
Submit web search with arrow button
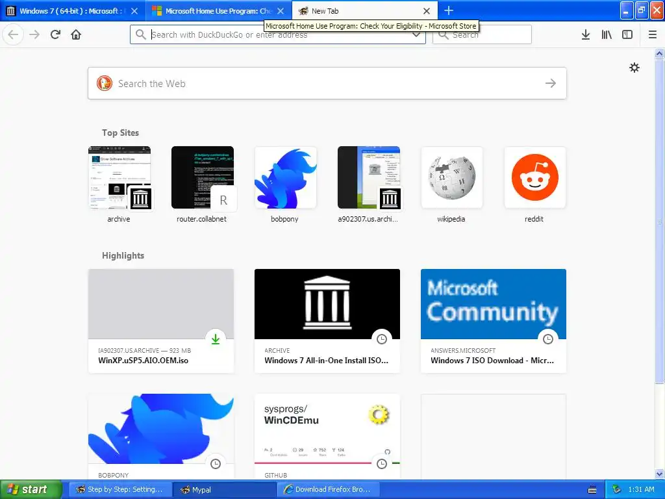(x=551, y=83)
